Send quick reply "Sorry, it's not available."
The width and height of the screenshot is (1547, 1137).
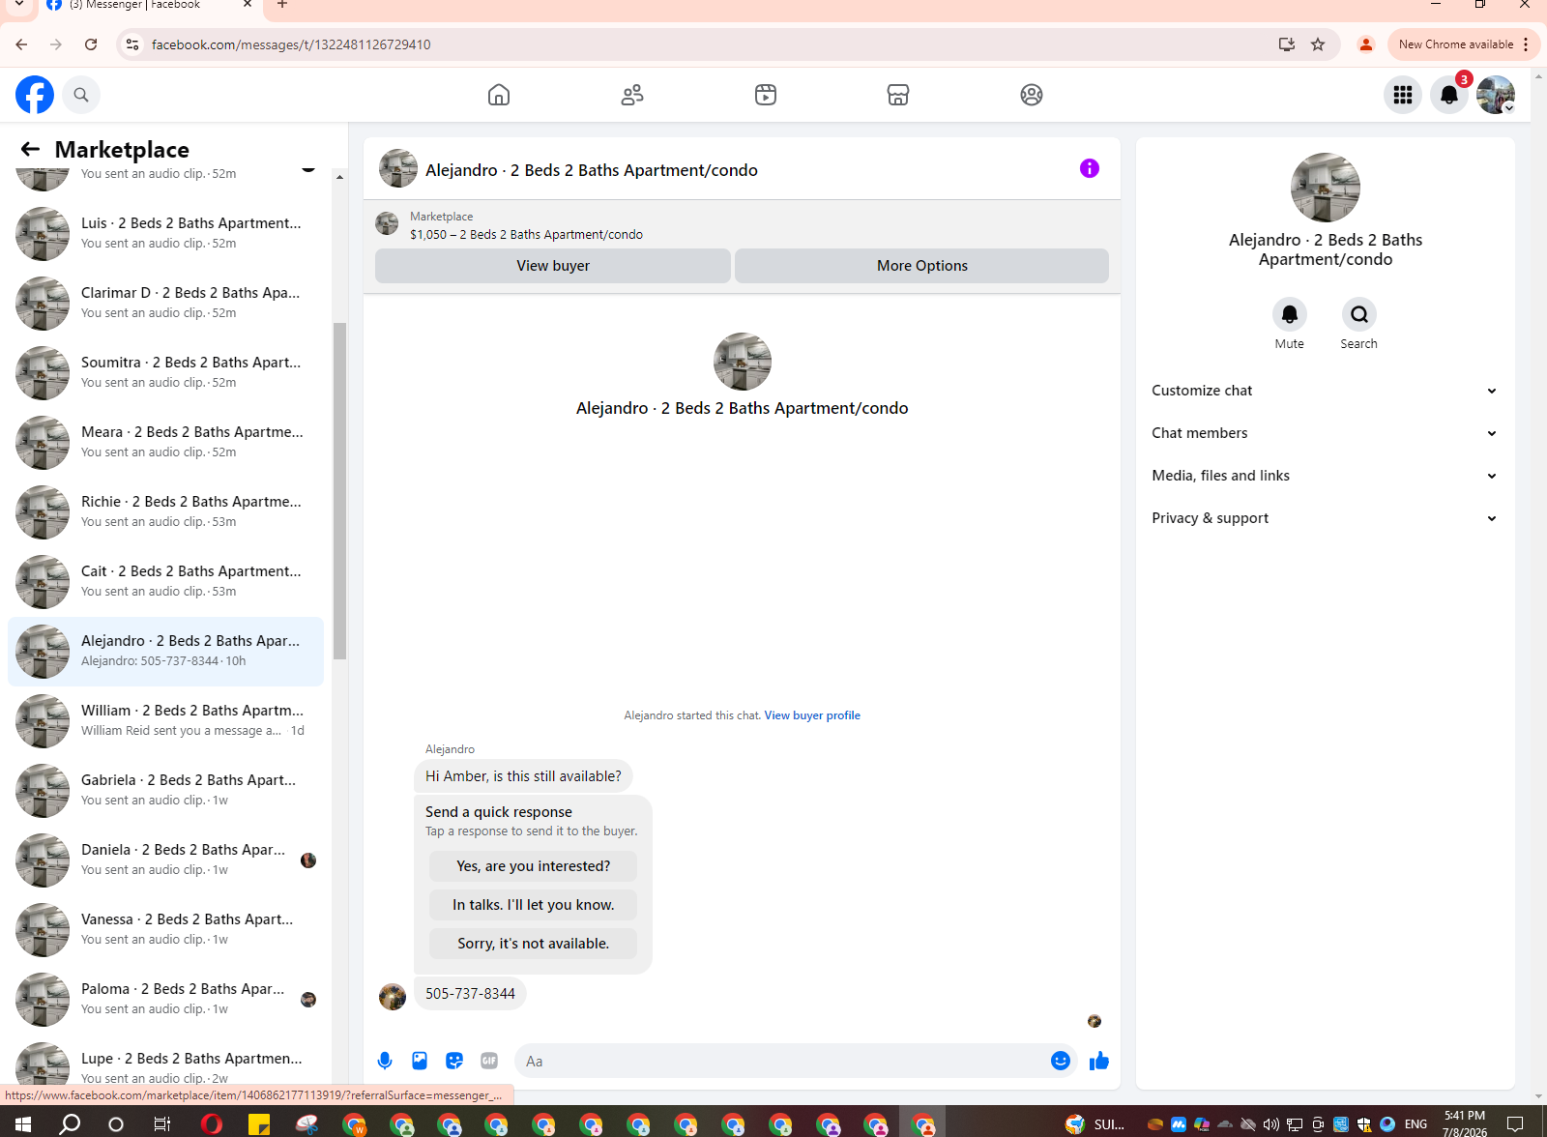coord(534,944)
